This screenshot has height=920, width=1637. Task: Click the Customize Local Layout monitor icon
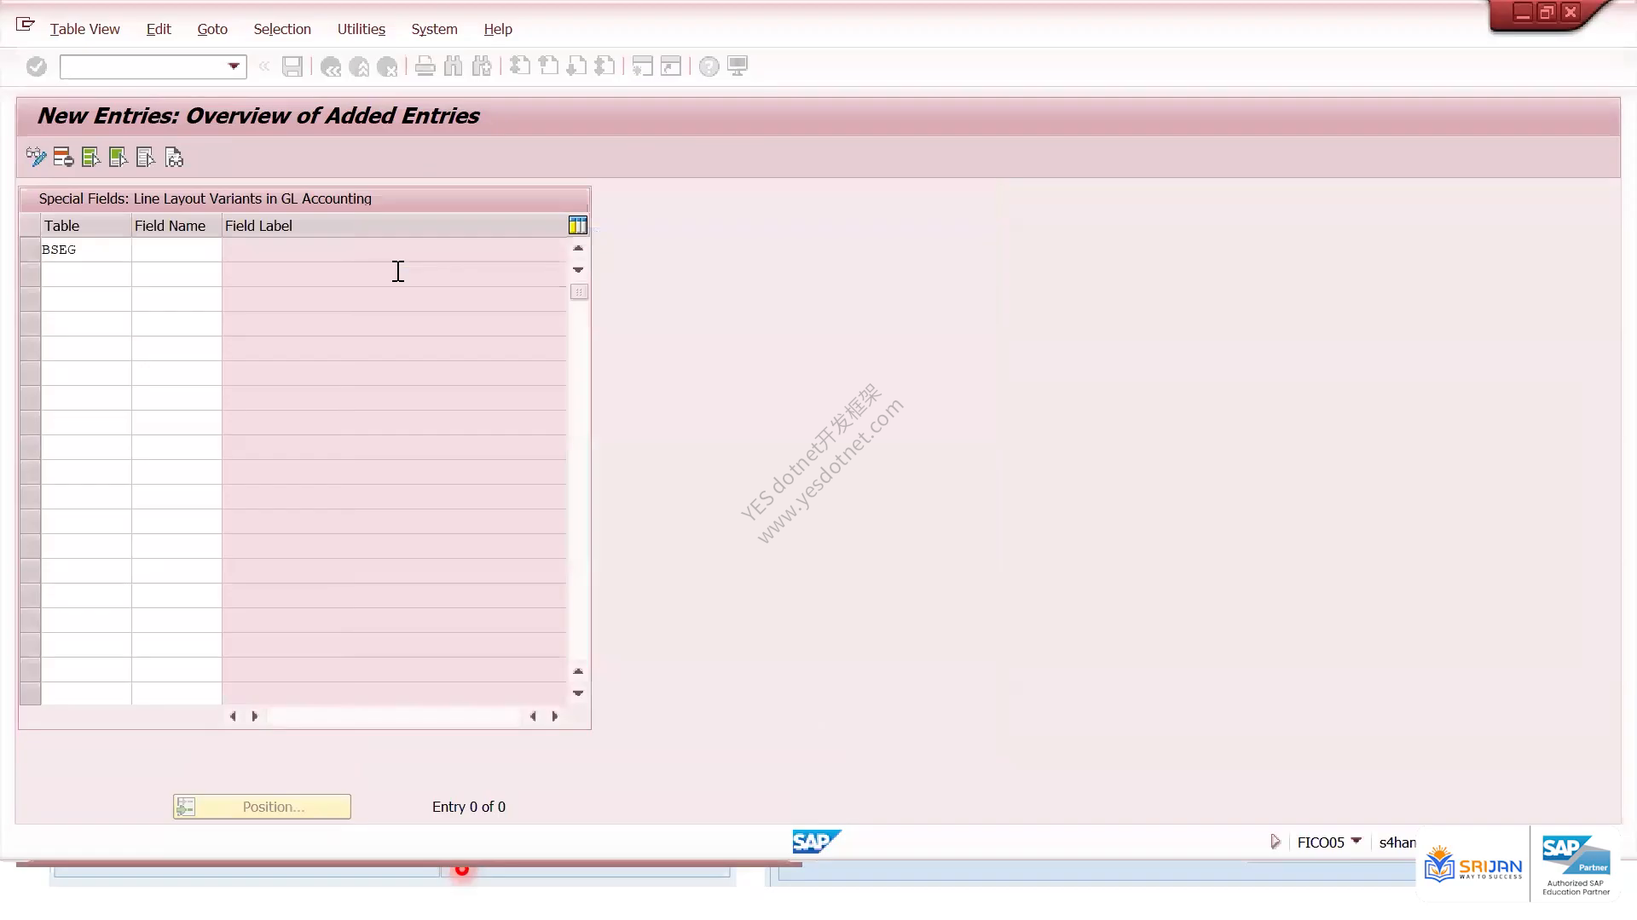tap(738, 66)
